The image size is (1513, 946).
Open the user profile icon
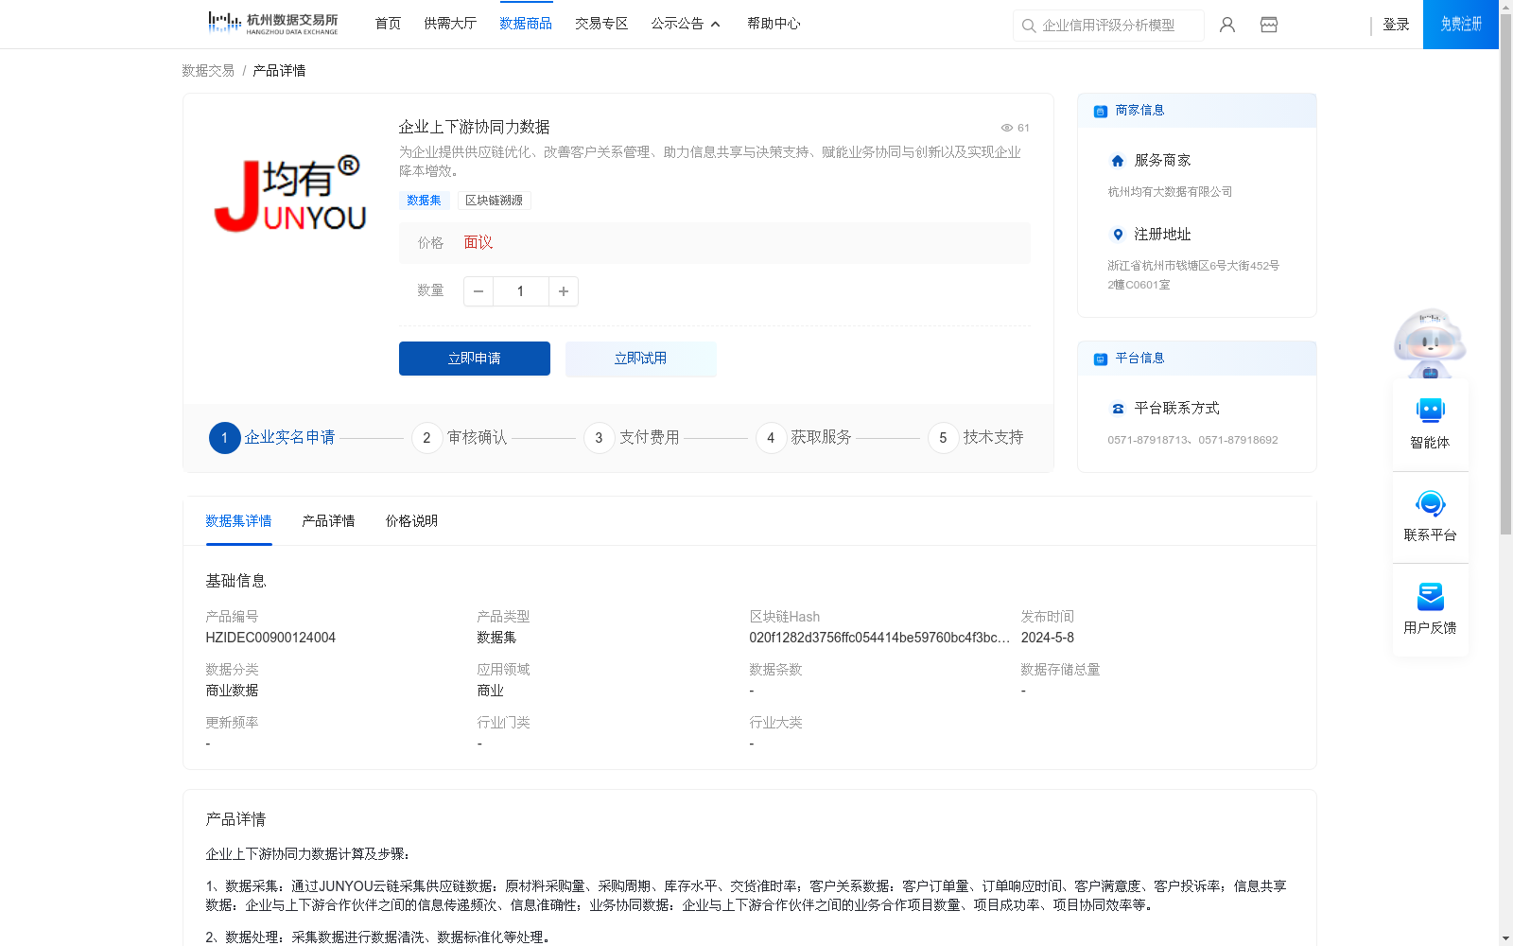[1227, 25]
